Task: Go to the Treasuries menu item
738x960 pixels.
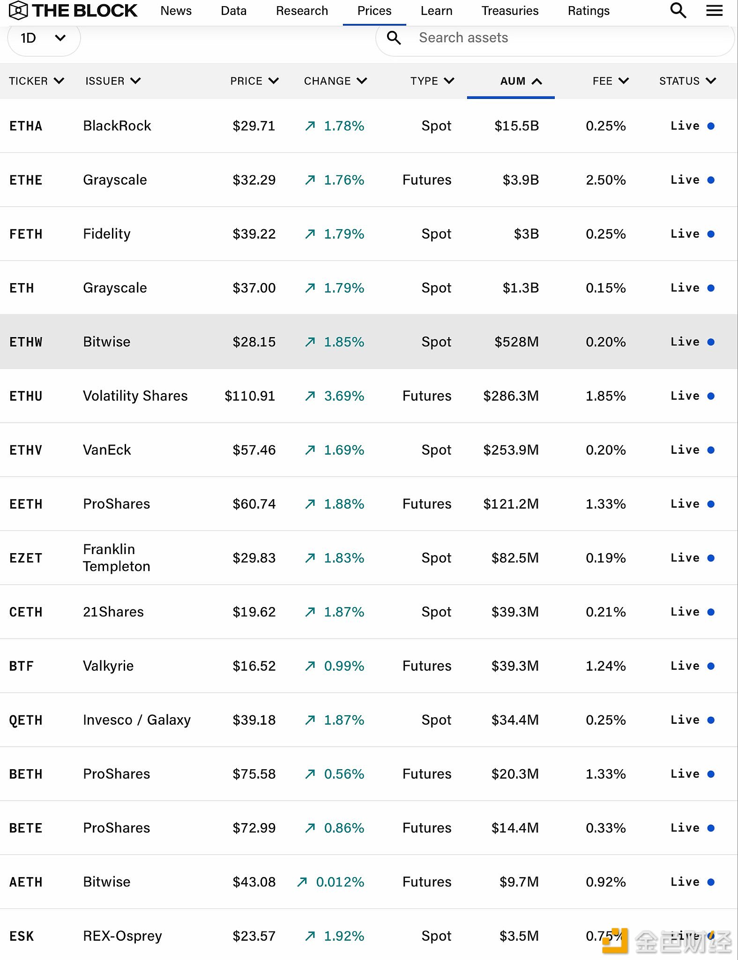Action: pos(510,11)
